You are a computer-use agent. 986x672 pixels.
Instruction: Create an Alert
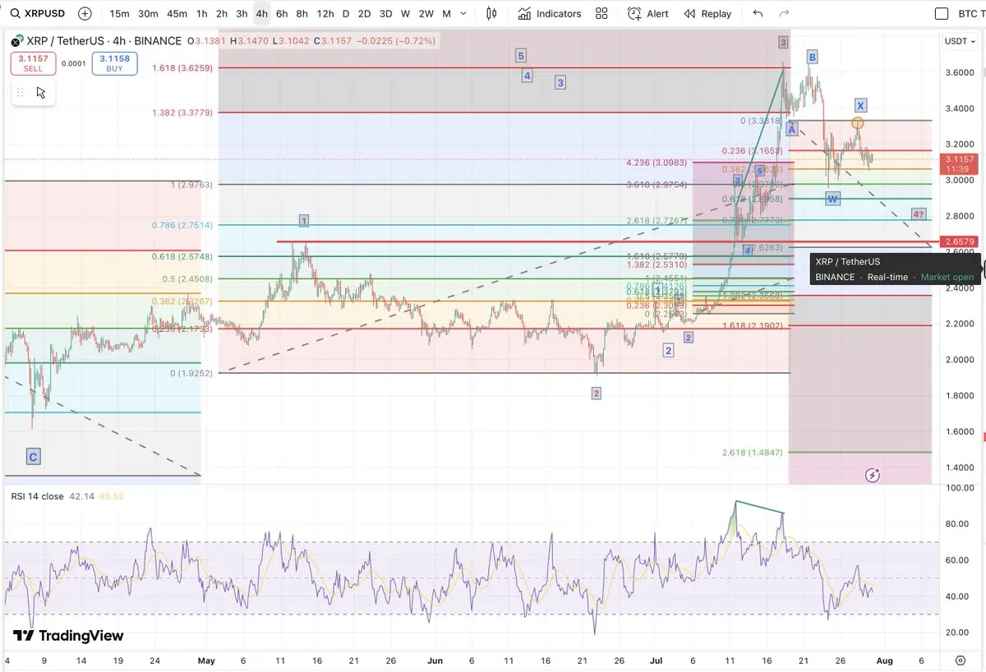647,14
